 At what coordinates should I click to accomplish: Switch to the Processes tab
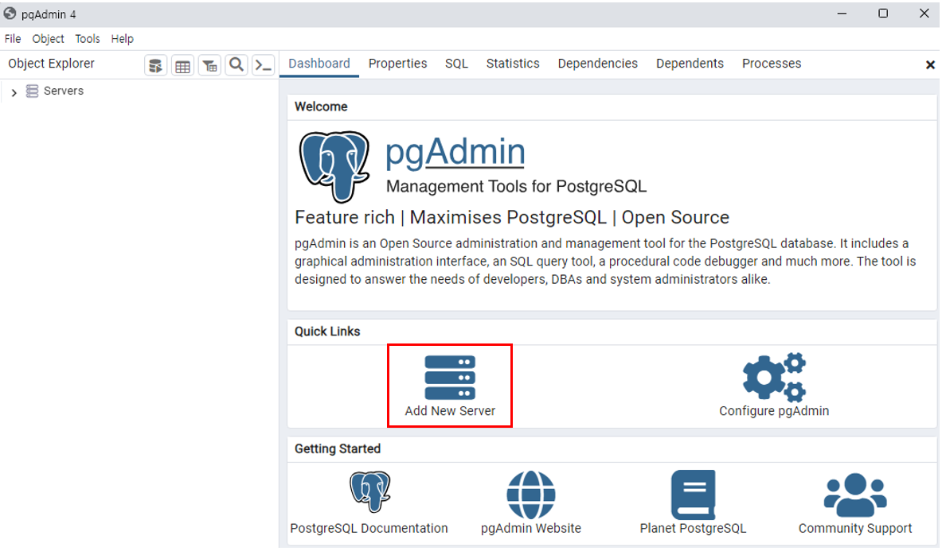click(772, 64)
